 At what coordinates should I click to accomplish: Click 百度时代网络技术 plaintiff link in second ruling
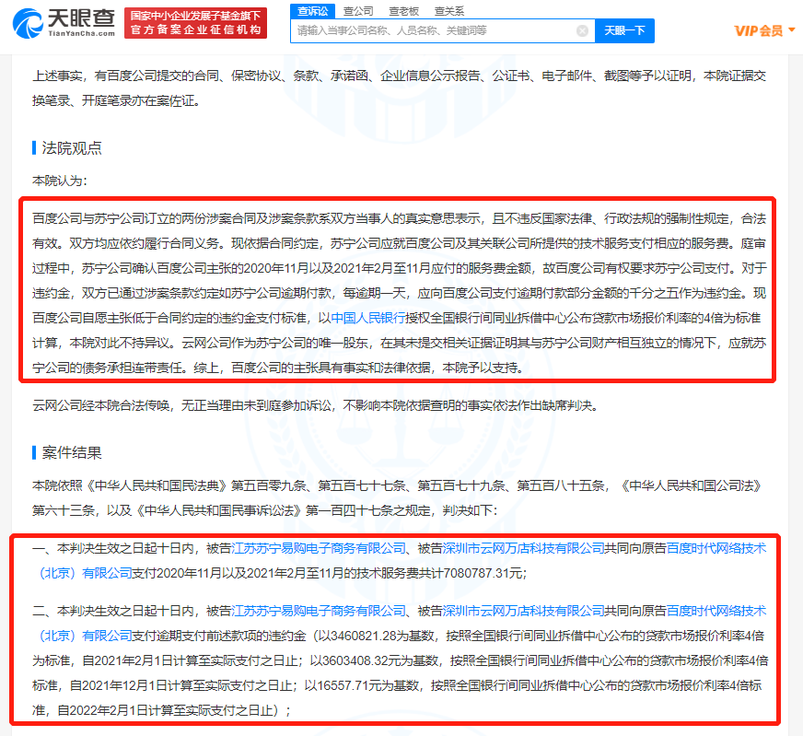pyautogui.click(x=716, y=611)
